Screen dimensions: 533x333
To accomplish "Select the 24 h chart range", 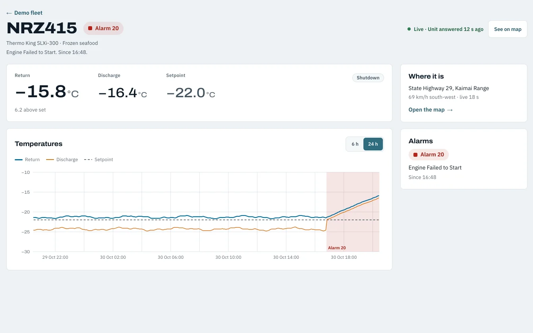I will click(373, 144).
